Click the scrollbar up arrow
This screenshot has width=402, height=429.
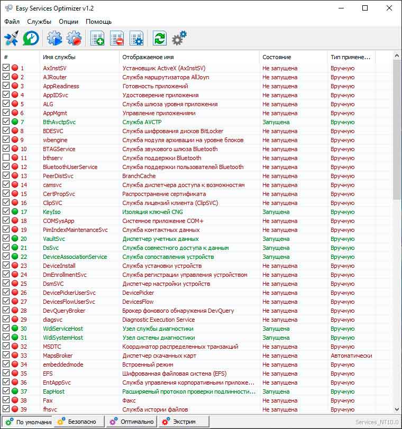397,56
